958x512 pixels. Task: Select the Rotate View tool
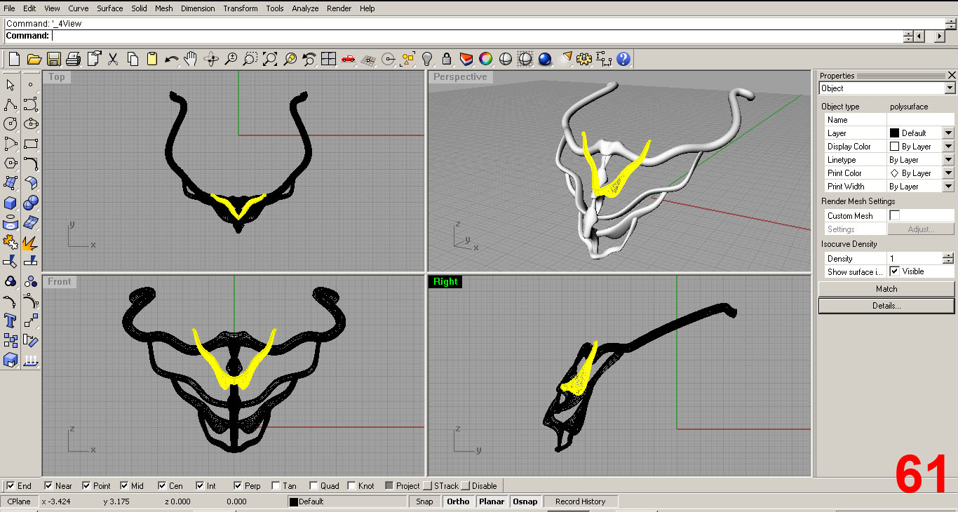pyautogui.click(x=211, y=59)
